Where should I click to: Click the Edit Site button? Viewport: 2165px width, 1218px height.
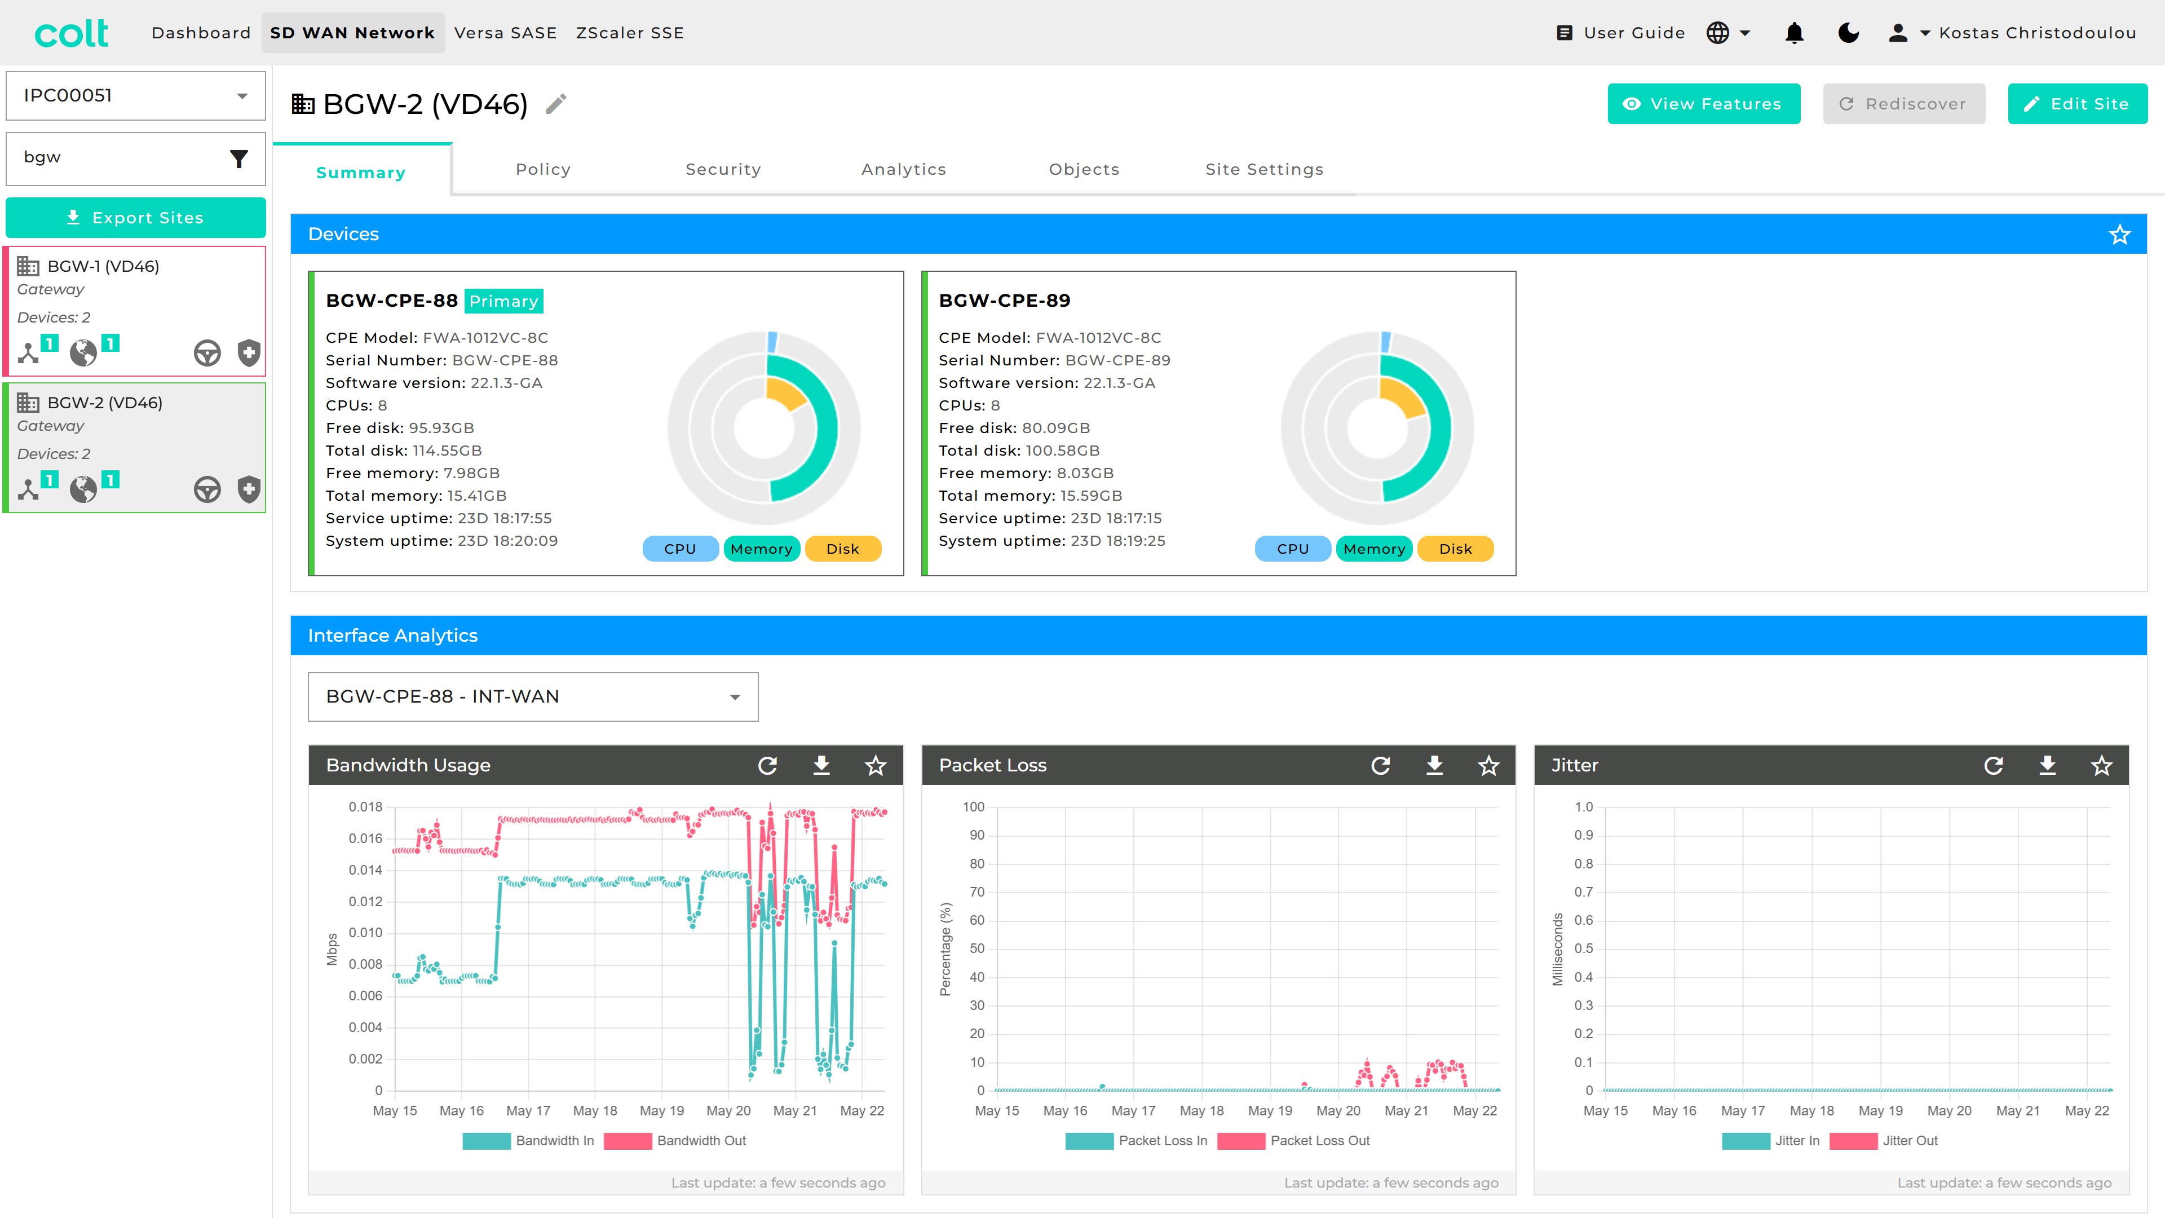click(x=2078, y=103)
